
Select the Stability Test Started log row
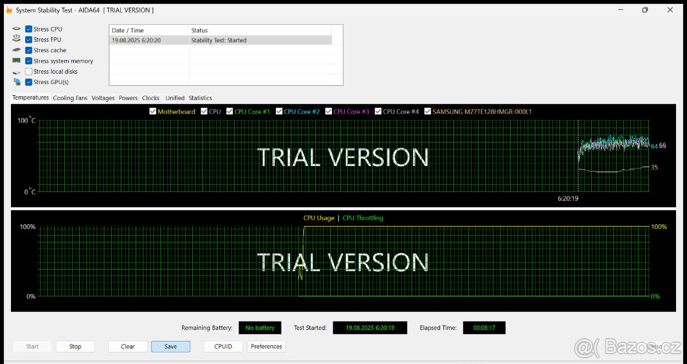pos(220,40)
